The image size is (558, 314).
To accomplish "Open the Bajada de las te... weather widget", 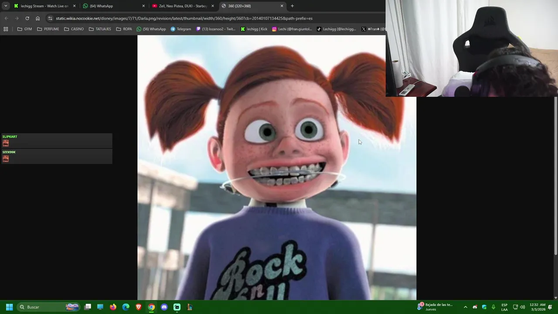I will click(435, 307).
